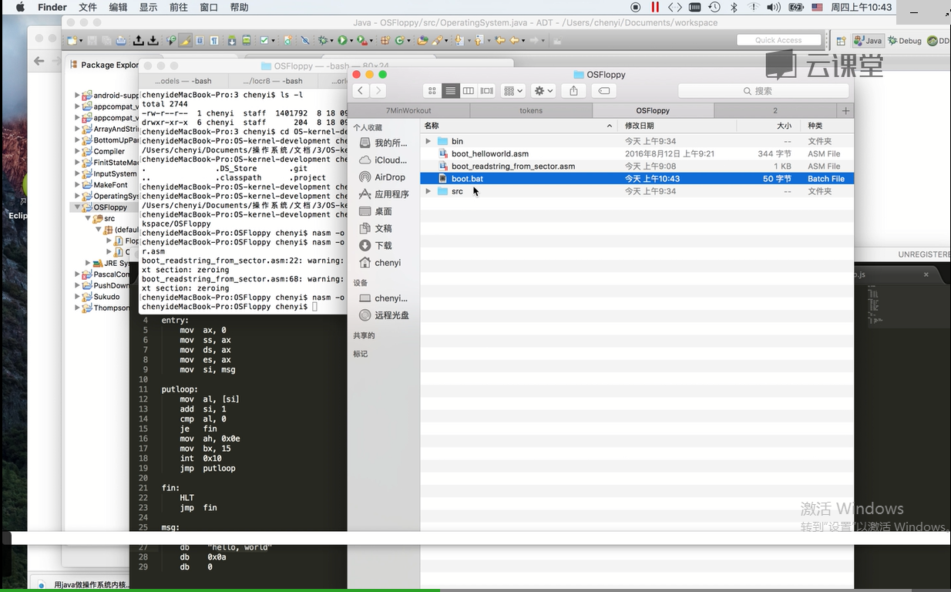Click Finder share button
Image resolution: width=951 pixels, height=592 pixels.
click(573, 91)
